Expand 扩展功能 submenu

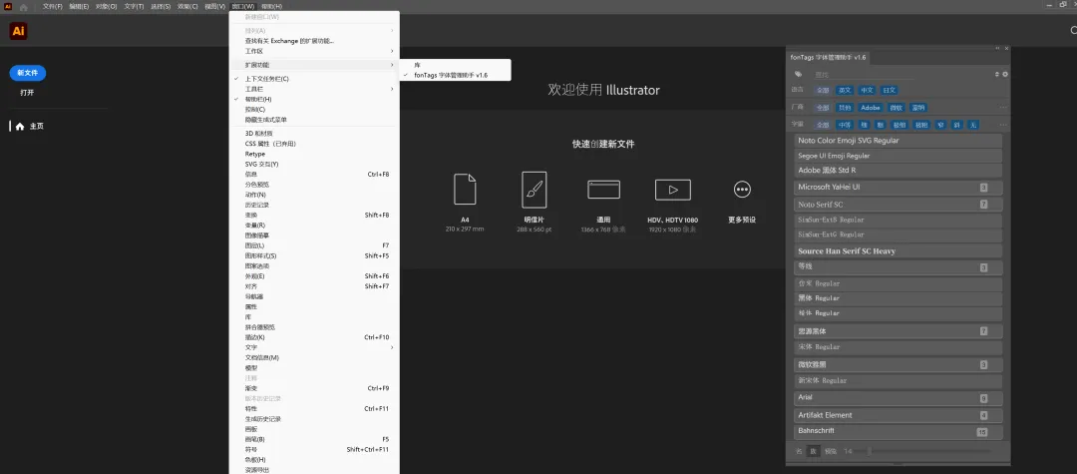pyautogui.click(x=314, y=65)
